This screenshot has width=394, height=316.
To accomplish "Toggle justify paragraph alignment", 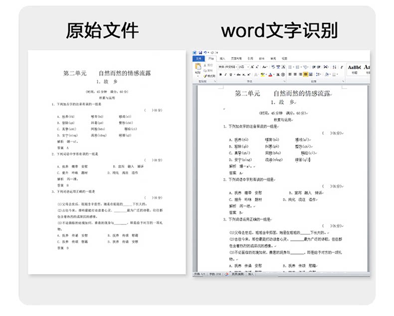I will click(305, 74).
